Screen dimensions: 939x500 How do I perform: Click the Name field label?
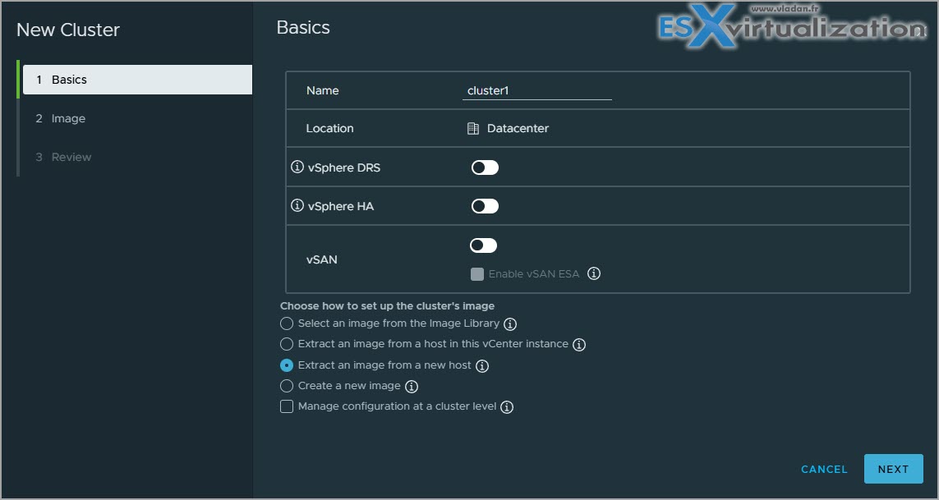click(x=322, y=90)
